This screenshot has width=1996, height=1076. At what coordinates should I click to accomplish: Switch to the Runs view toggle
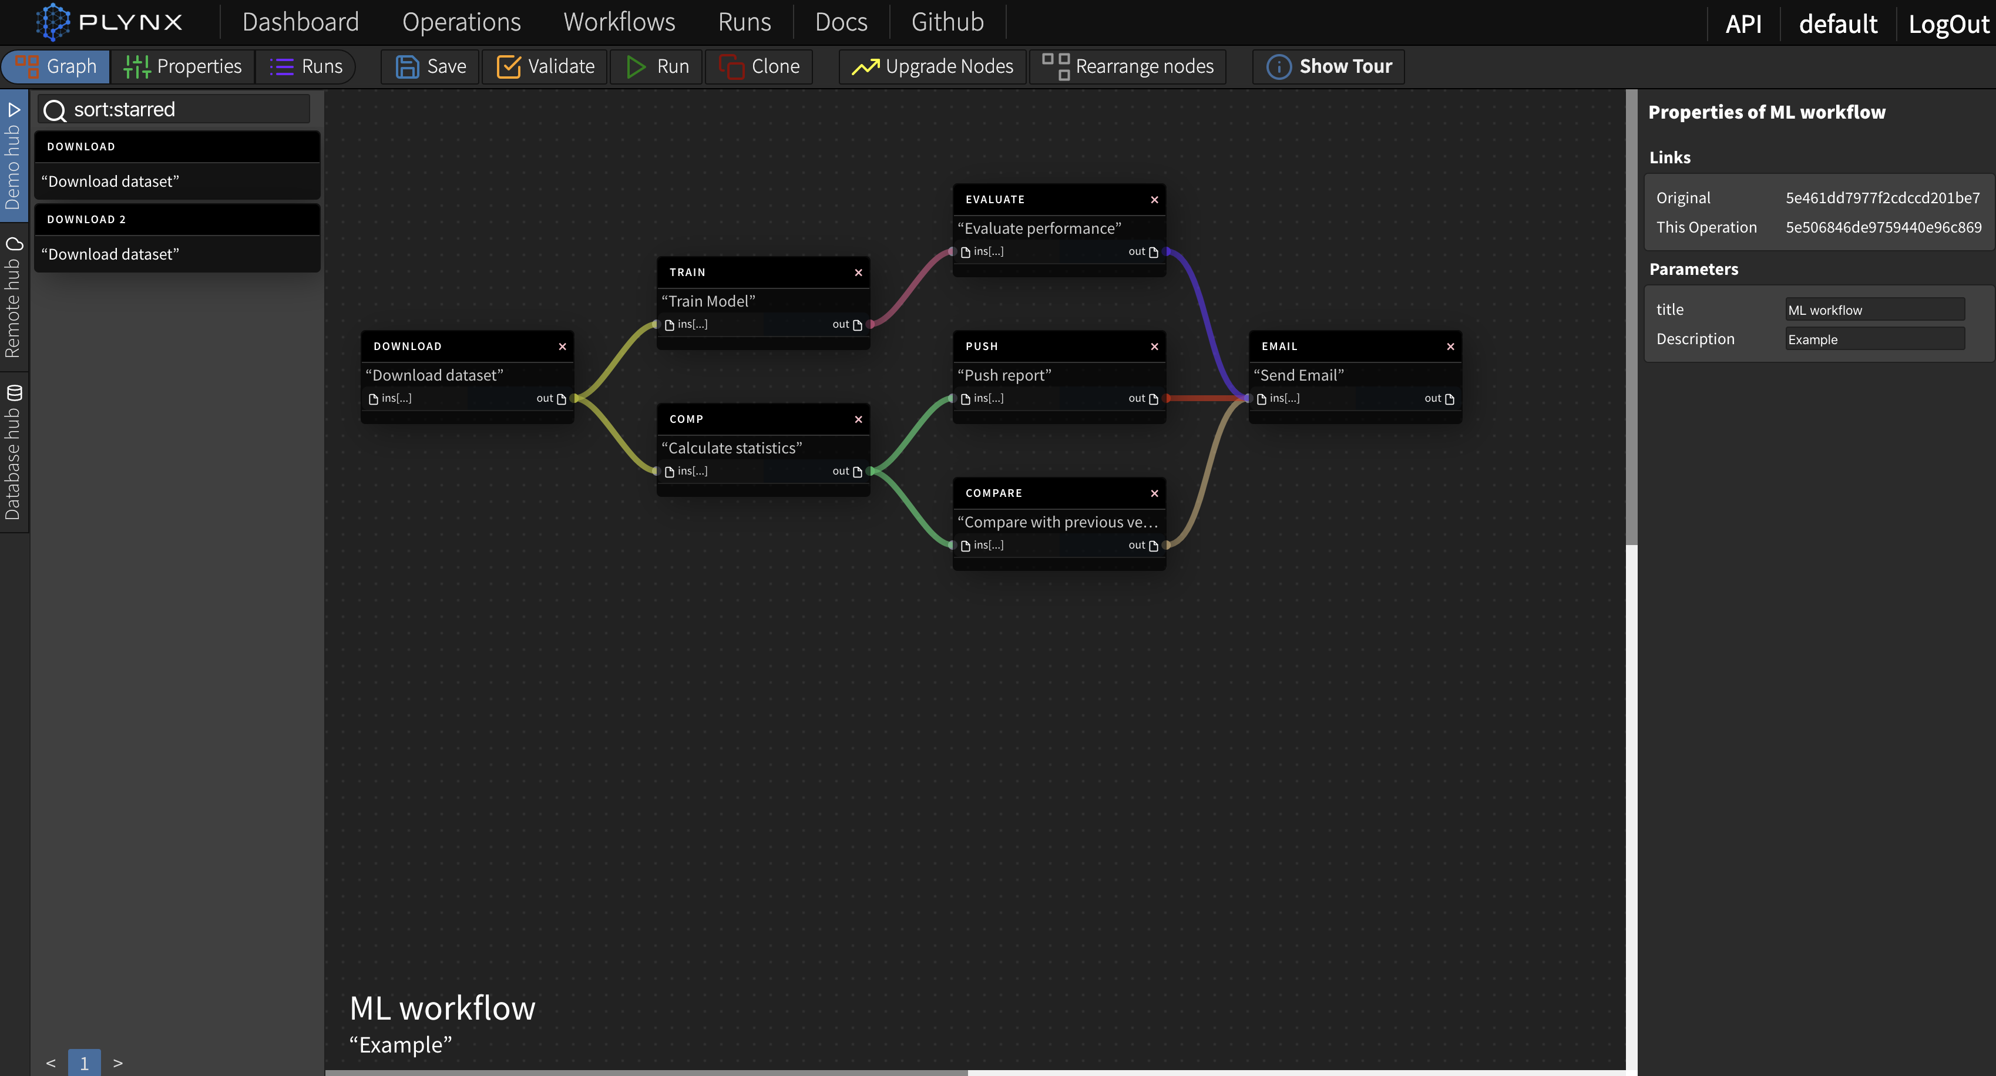tap(306, 66)
